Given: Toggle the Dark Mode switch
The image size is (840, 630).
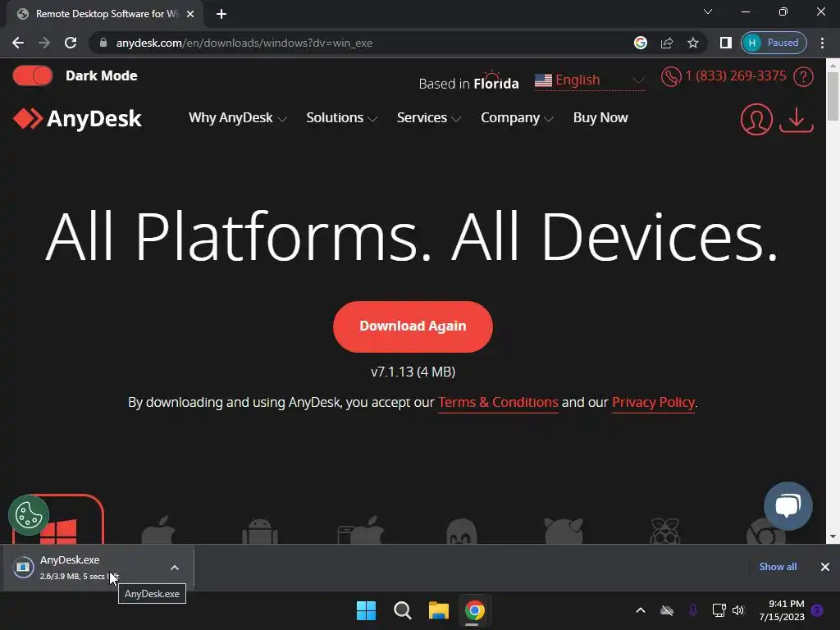Looking at the screenshot, I should pos(33,75).
